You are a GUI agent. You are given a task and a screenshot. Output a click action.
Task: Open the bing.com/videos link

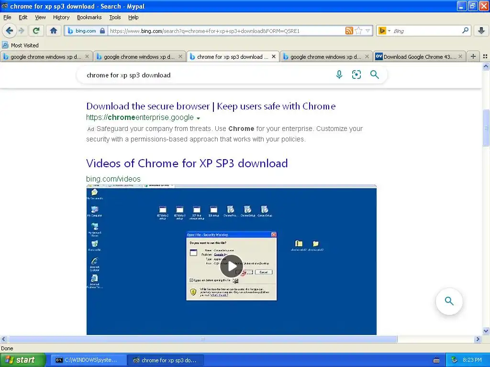click(113, 179)
